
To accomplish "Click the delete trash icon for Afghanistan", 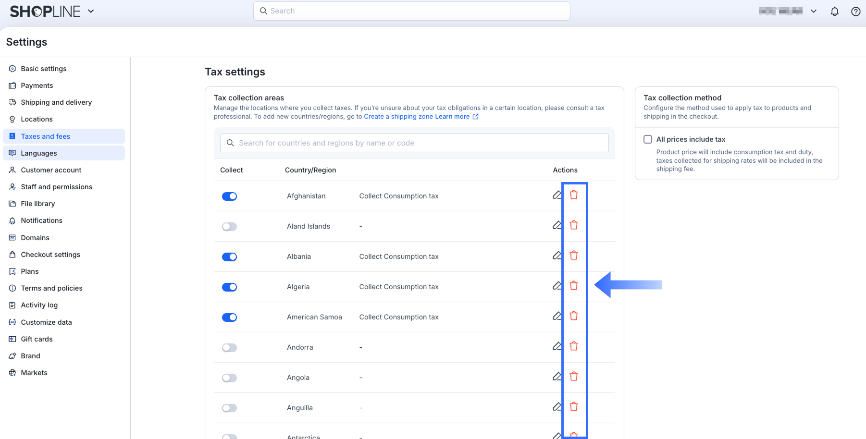I will pos(574,195).
